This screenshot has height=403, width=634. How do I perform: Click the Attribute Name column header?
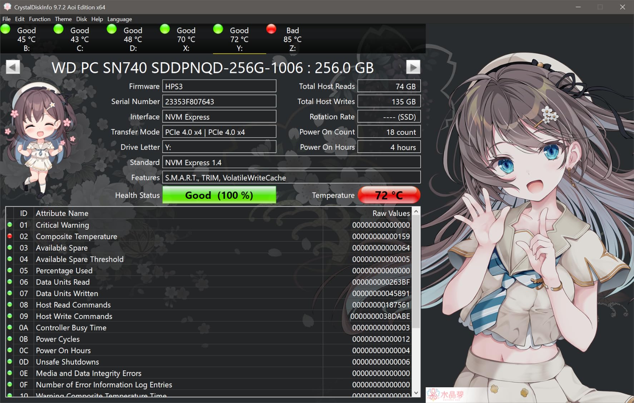coord(178,213)
